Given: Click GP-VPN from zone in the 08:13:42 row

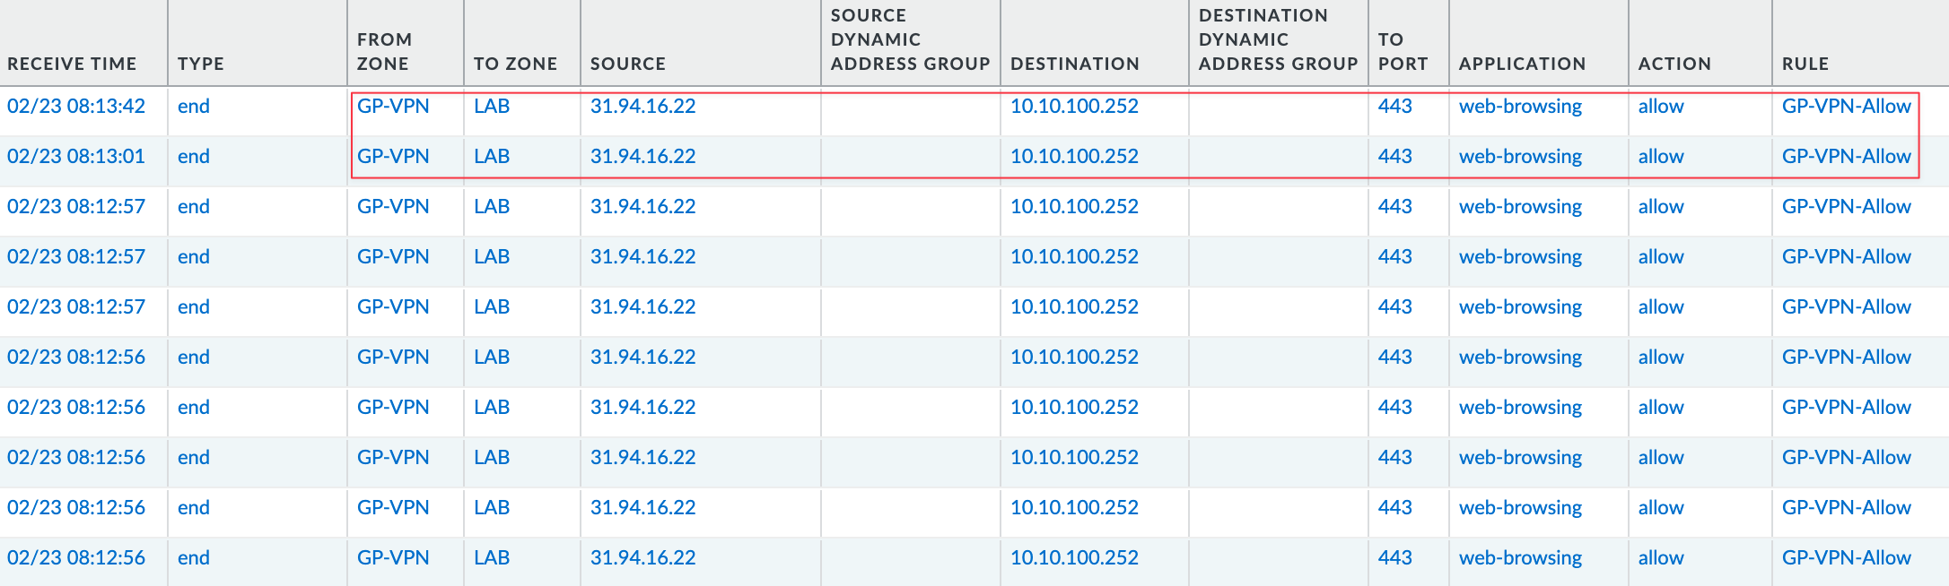Looking at the screenshot, I should point(393,106).
